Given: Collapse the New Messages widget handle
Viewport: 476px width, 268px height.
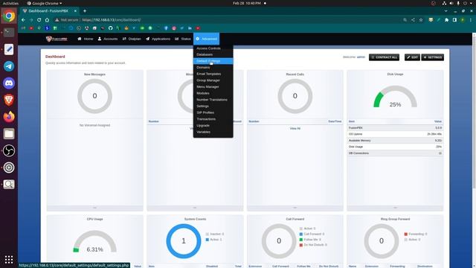Looking at the screenshot, I should (94, 208).
